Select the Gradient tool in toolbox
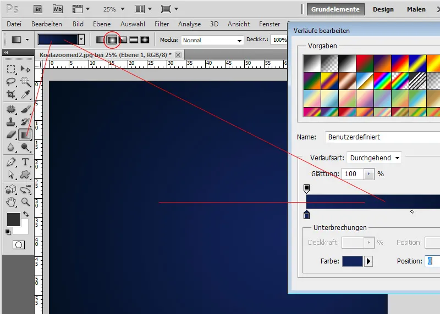 tap(25, 134)
